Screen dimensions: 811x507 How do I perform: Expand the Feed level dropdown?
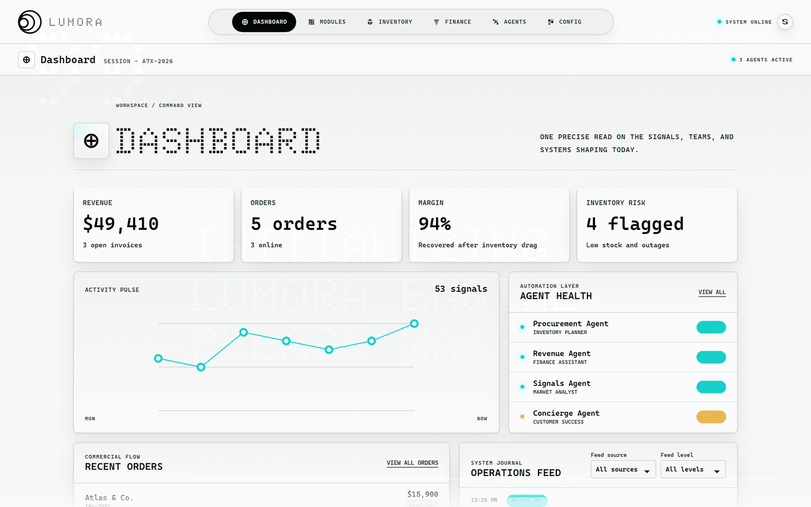(693, 470)
